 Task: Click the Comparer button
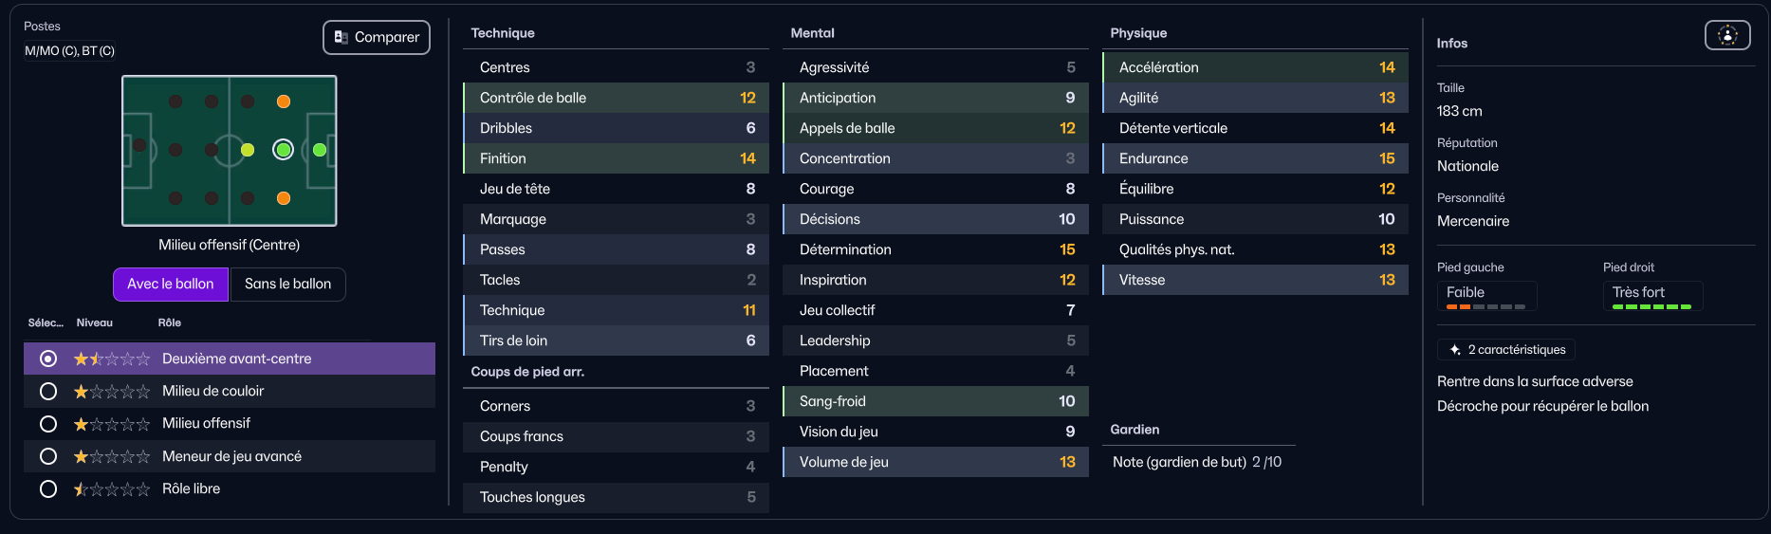click(x=377, y=37)
